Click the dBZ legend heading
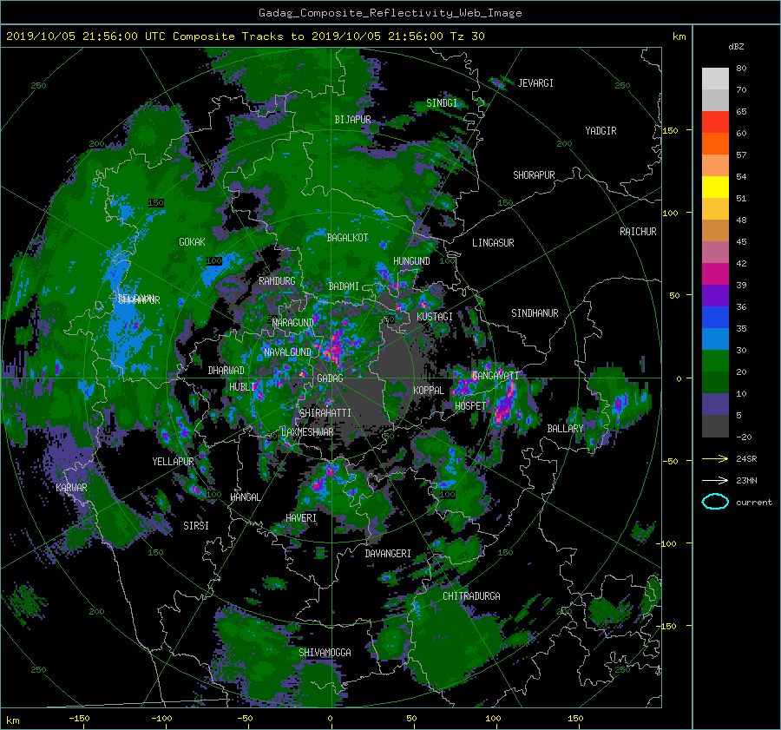The image size is (781, 730). [736, 47]
